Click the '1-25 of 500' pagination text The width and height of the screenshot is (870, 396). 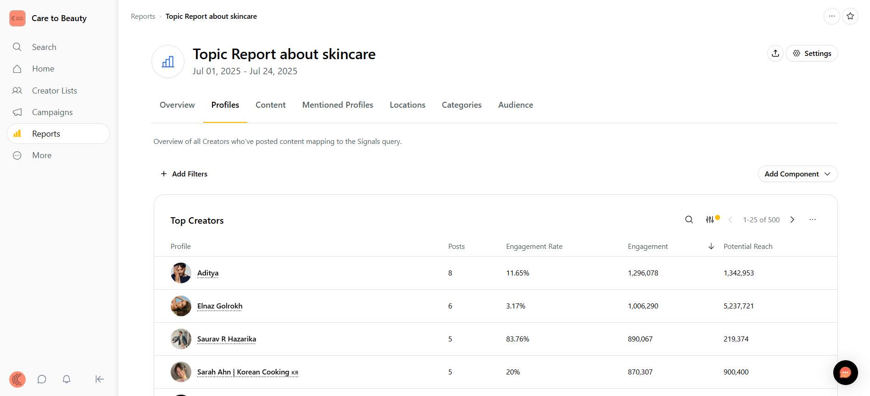(x=761, y=220)
